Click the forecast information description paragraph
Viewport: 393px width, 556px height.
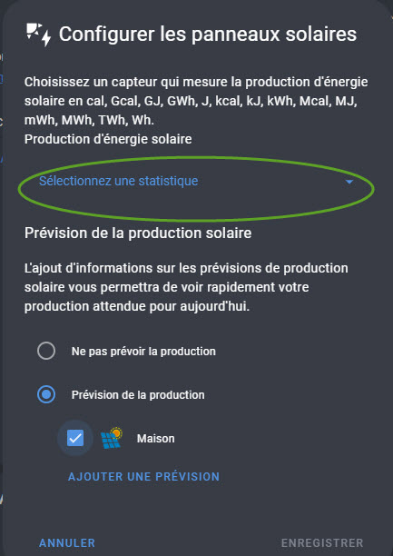click(x=186, y=287)
